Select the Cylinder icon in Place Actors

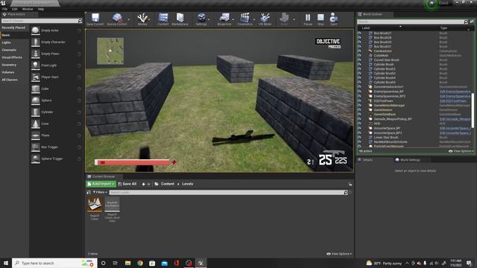(36, 112)
